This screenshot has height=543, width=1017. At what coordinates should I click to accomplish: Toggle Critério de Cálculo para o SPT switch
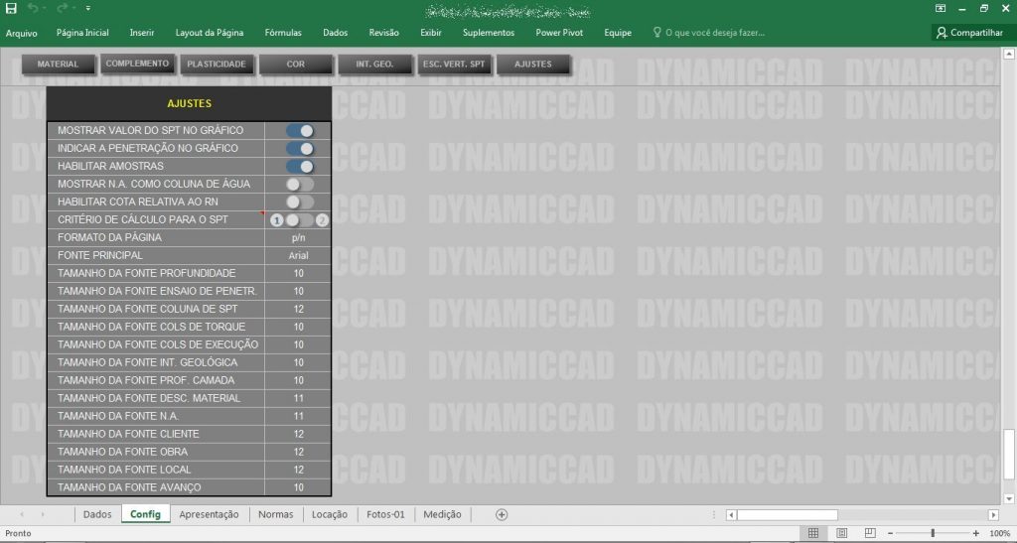pyautogui.click(x=300, y=219)
